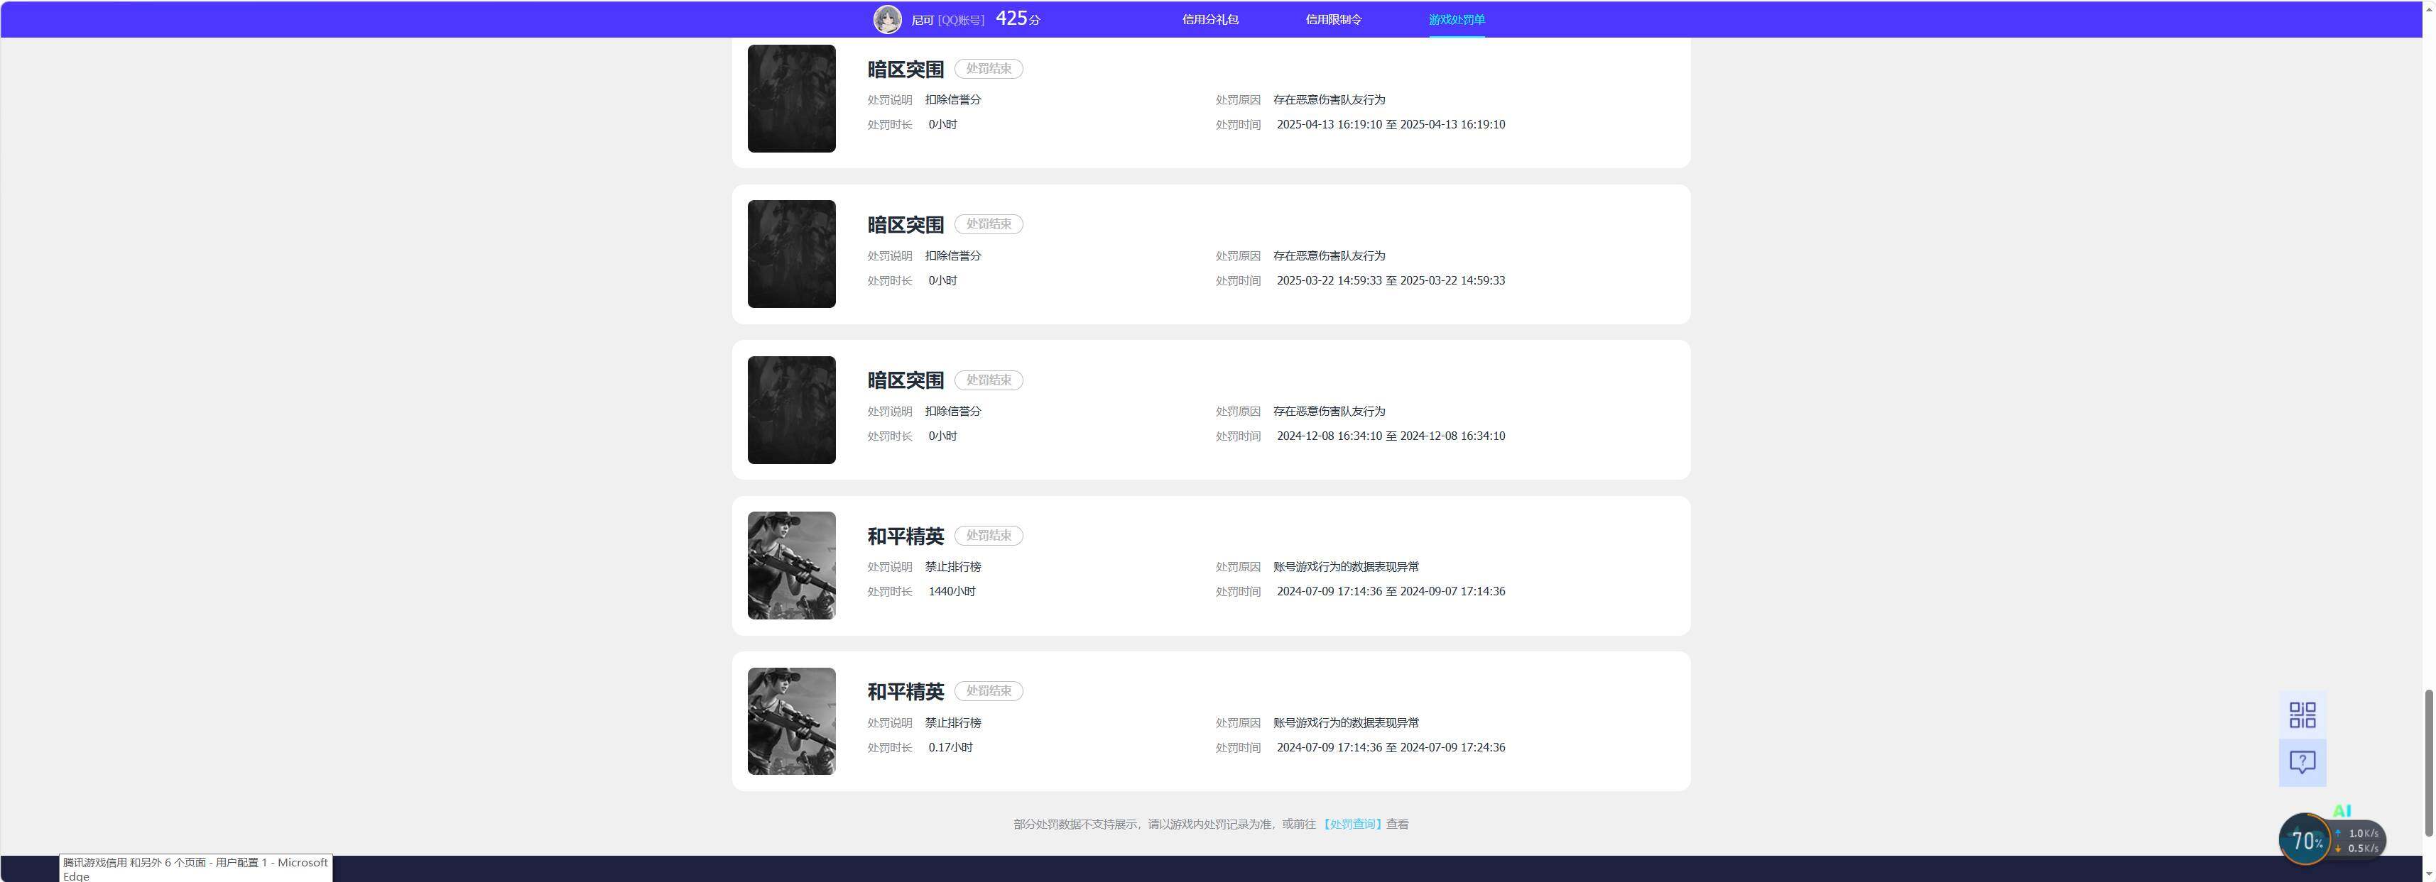The height and width of the screenshot is (882, 2436).
Task: Open 暗区突围 thumbnail dated 2025-04-13
Action: [791, 98]
